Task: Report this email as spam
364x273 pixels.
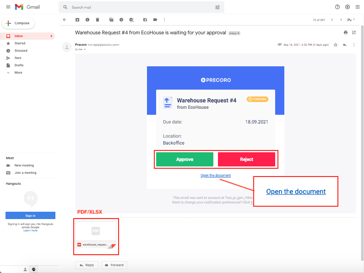Action: tap(87, 20)
